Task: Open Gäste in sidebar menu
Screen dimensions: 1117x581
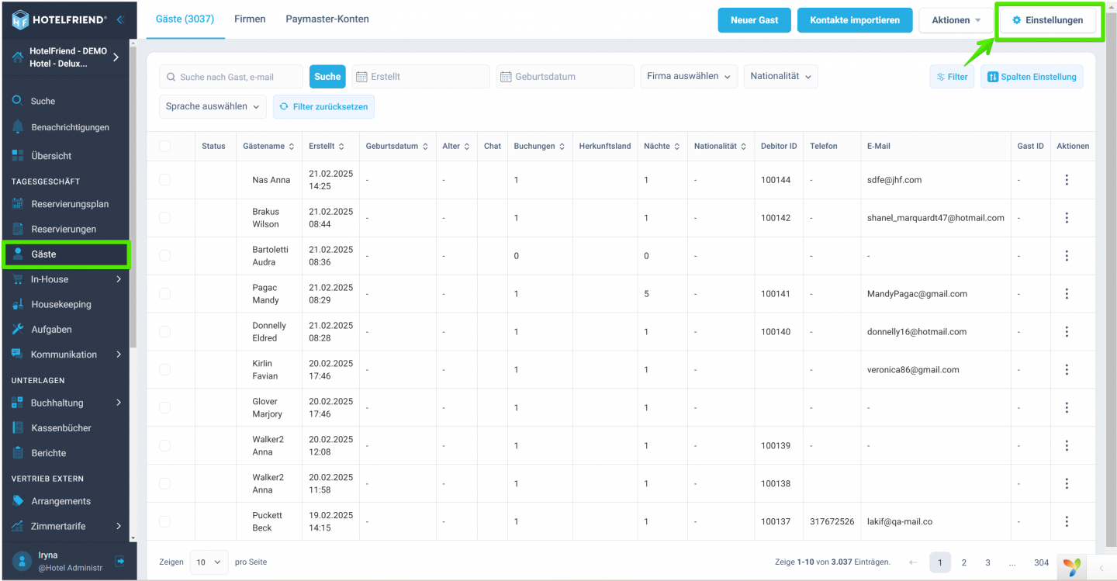Action: click(67, 254)
